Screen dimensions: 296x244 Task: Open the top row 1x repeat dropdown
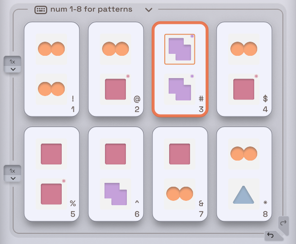tap(13, 64)
